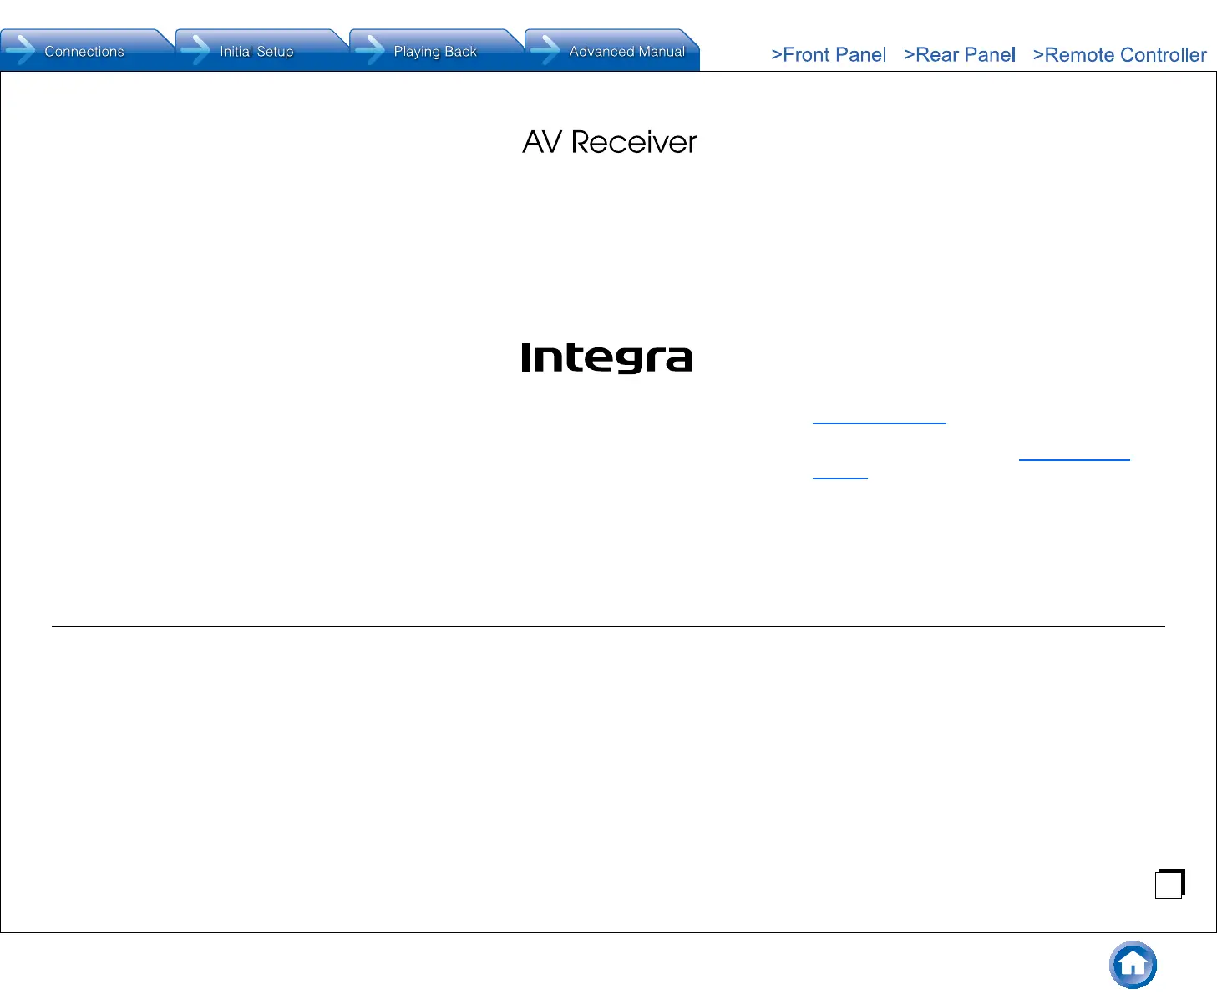Click the arrow icon on Connections tab

[21, 50]
